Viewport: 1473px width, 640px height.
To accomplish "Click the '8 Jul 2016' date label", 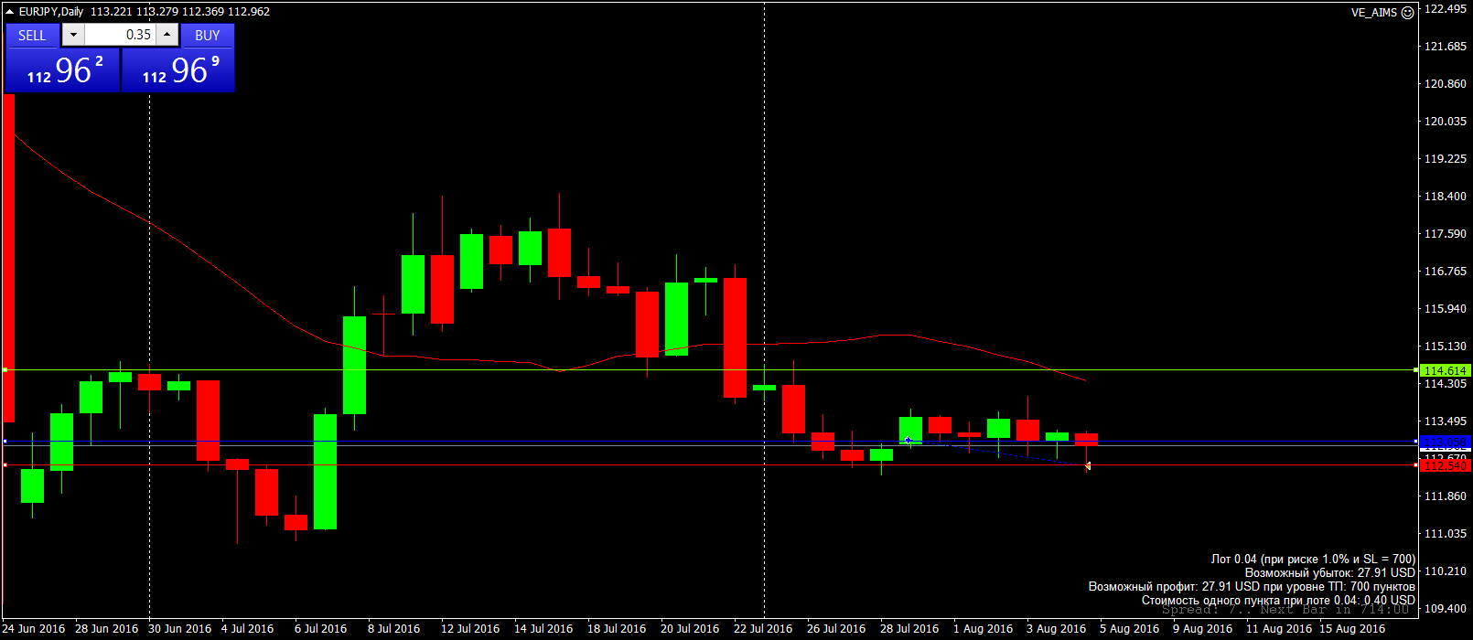I will pos(393,628).
